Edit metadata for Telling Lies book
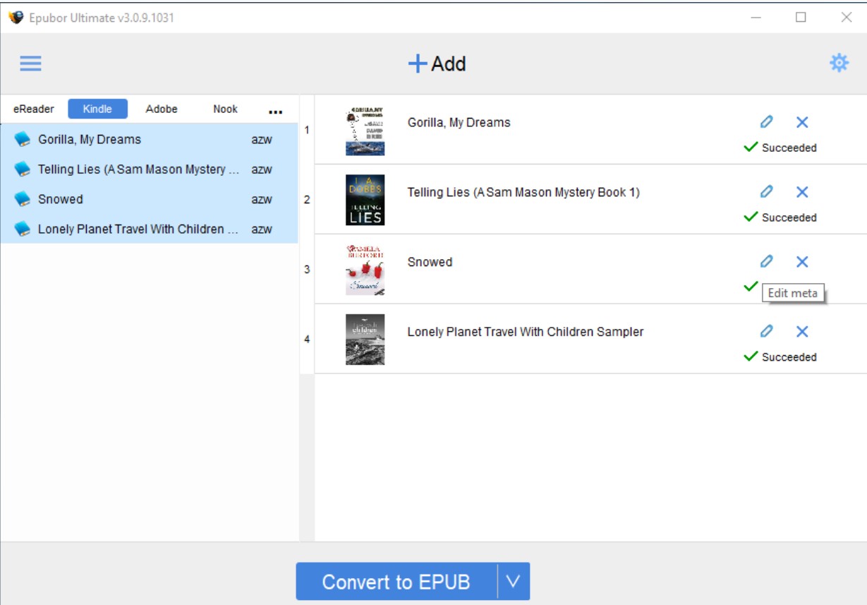The image size is (867, 605). (x=767, y=192)
